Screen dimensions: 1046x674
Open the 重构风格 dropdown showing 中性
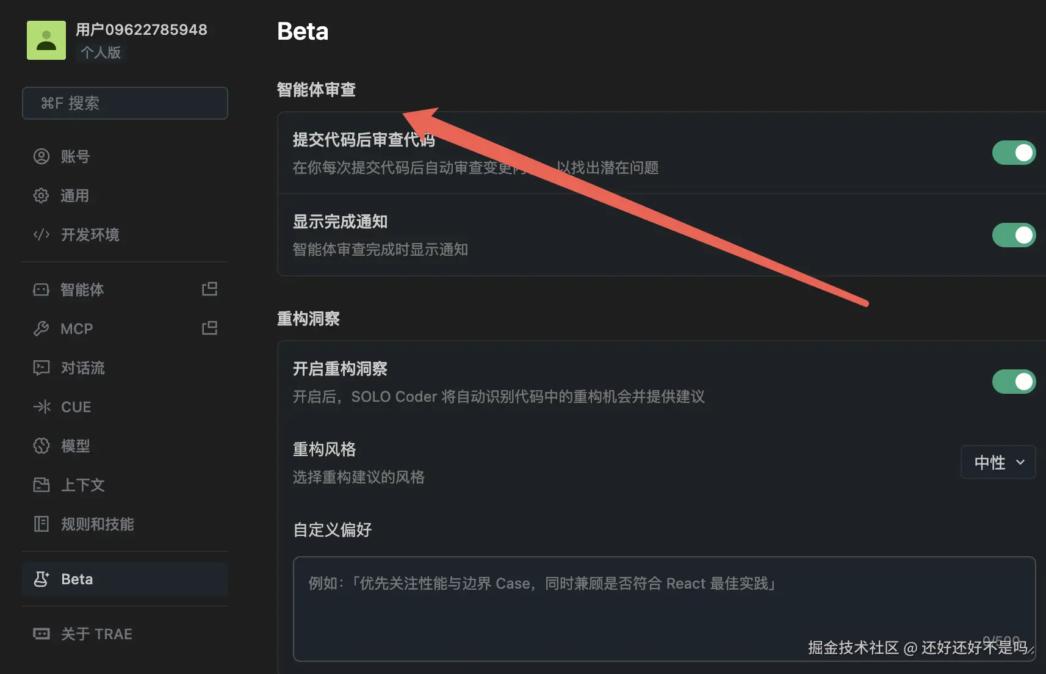[x=998, y=463]
